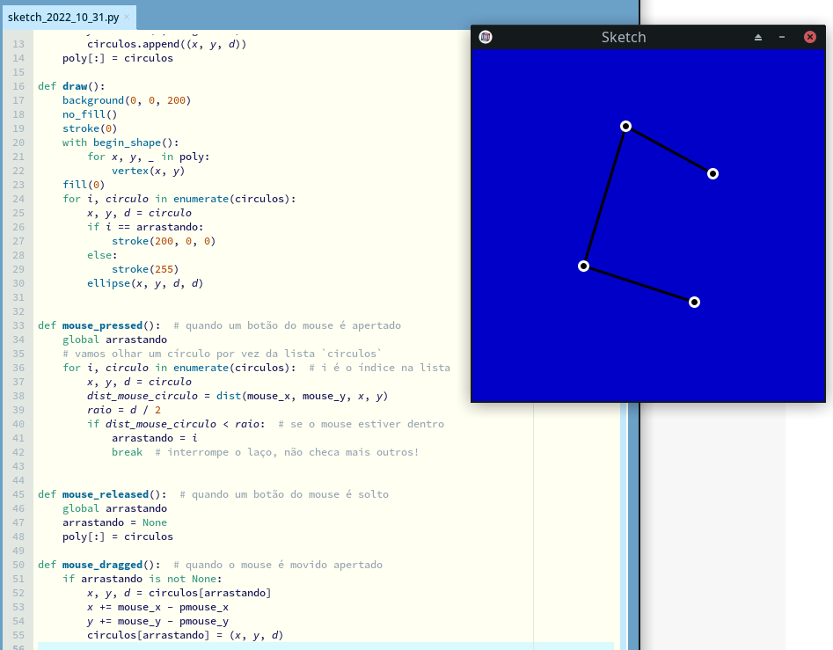This screenshot has height=650, width=833.
Task: Click line number 30 in the gutter
Action: [x=18, y=283]
